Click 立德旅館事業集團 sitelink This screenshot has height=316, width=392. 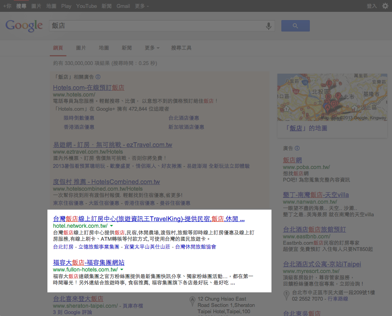(99, 247)
